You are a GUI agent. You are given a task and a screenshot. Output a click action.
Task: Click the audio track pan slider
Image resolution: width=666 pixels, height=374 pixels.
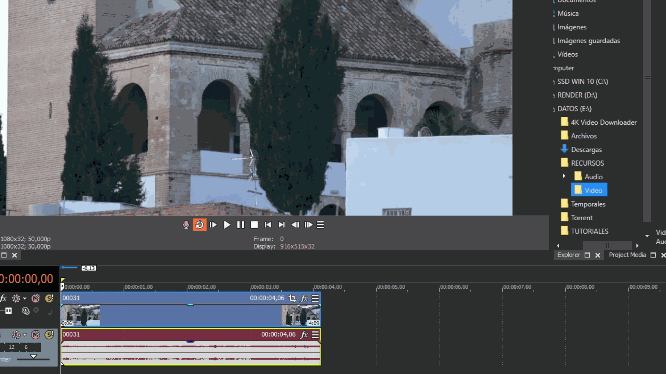(33, 357)
